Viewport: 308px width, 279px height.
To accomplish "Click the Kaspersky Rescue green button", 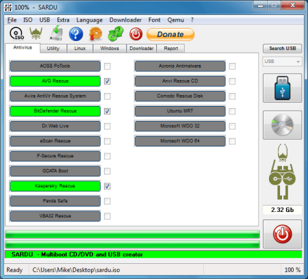I will pos(55,186).
